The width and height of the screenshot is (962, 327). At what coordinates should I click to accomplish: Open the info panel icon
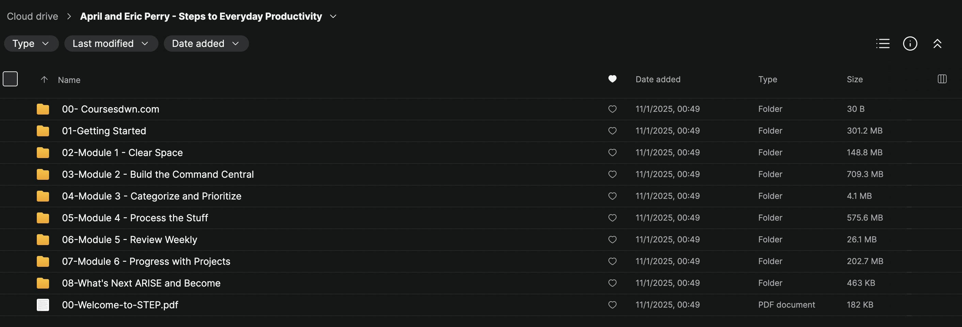point(910,44)
